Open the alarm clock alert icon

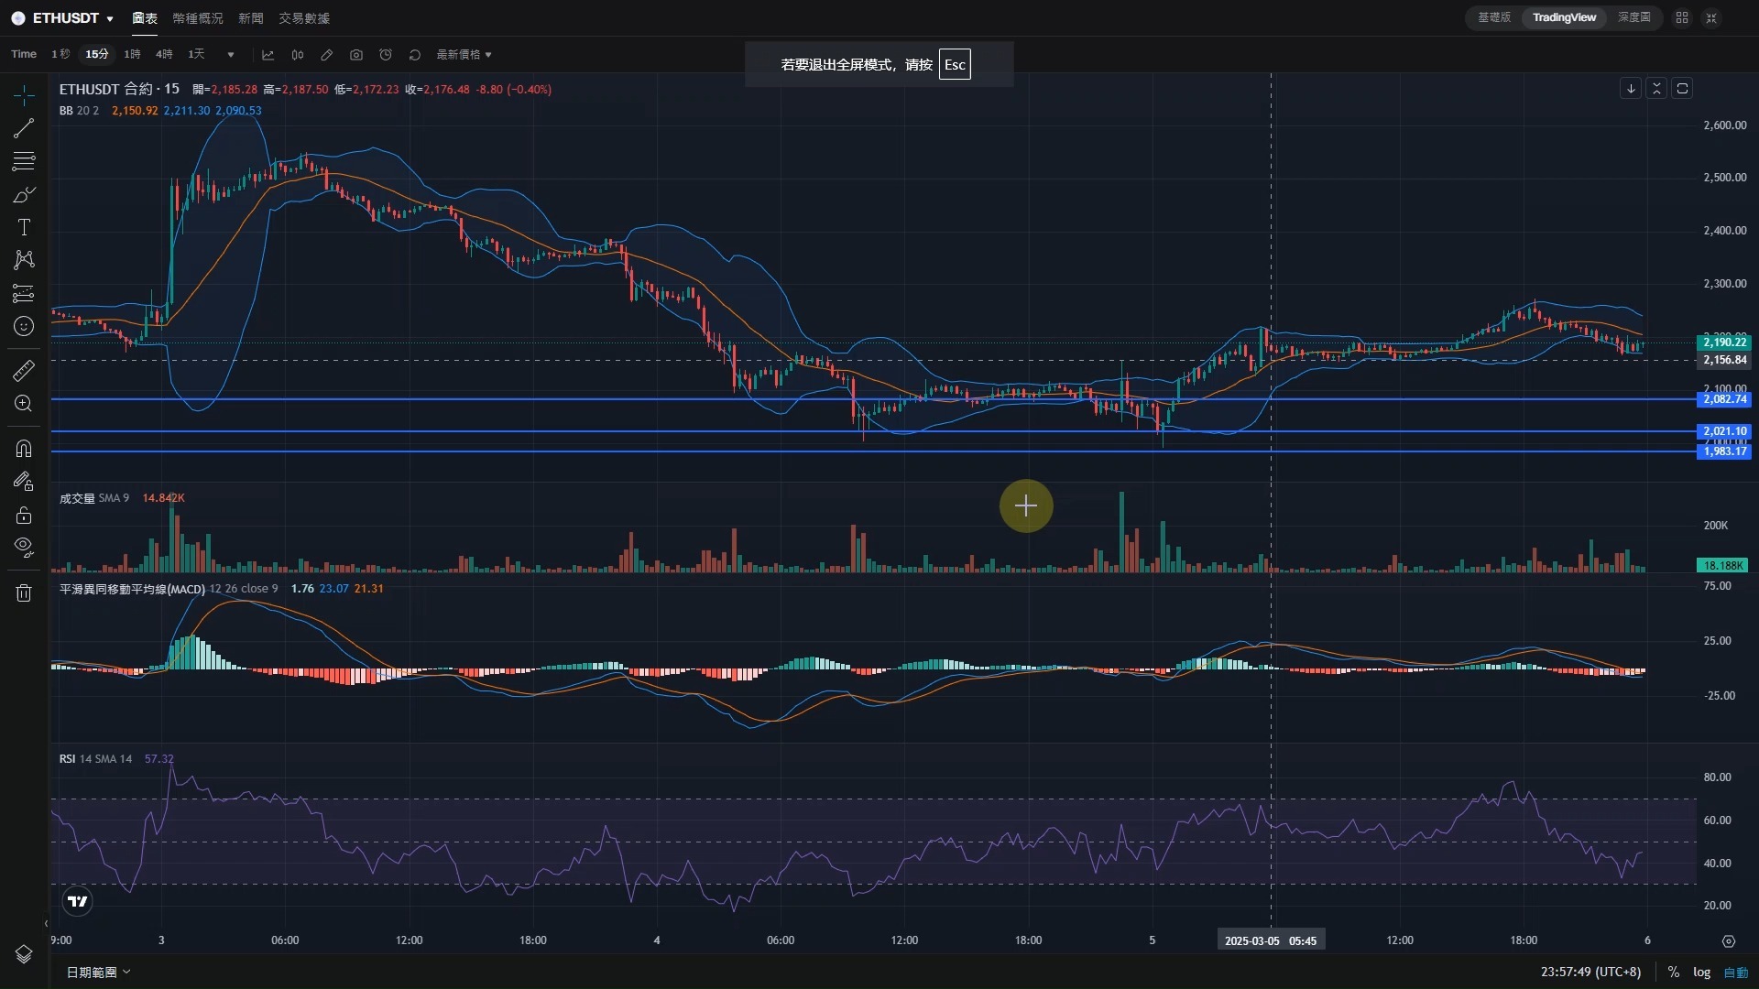(x=386, y=55)
